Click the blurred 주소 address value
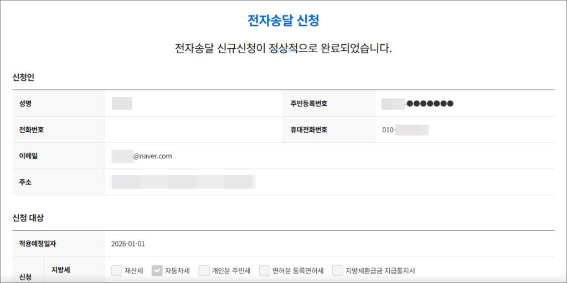The width and height of the screenshot is (567, 283). coord(183,182)
